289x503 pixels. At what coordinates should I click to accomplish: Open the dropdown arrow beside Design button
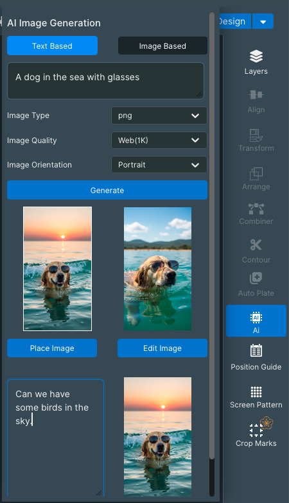263,22
